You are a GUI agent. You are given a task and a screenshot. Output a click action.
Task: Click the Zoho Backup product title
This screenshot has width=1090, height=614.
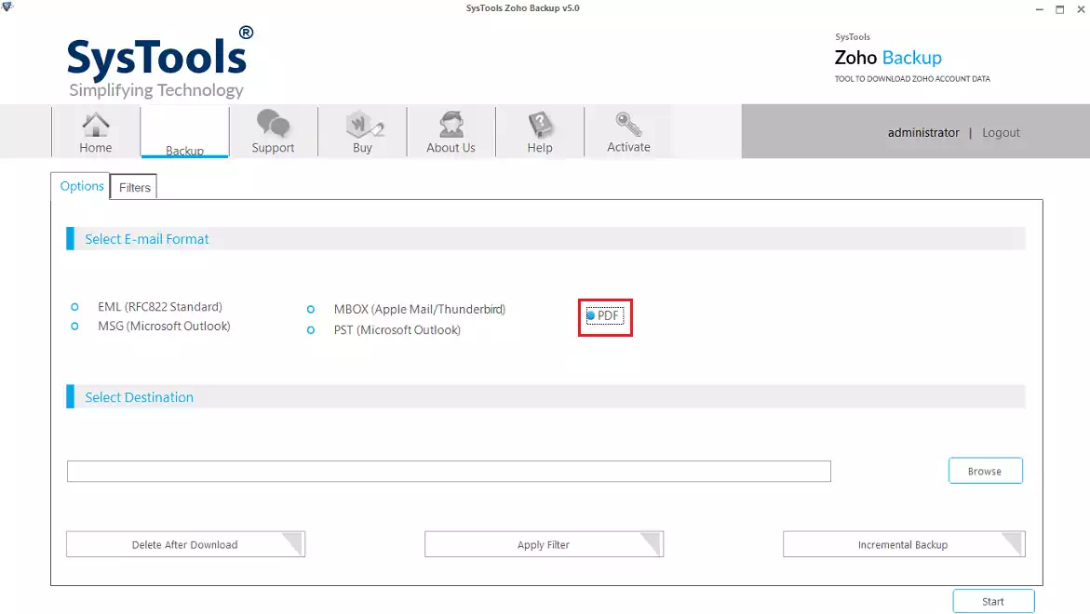coord(888,58)
